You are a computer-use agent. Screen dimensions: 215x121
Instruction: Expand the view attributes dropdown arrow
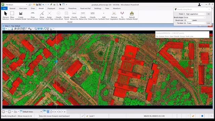pos(6,29)
